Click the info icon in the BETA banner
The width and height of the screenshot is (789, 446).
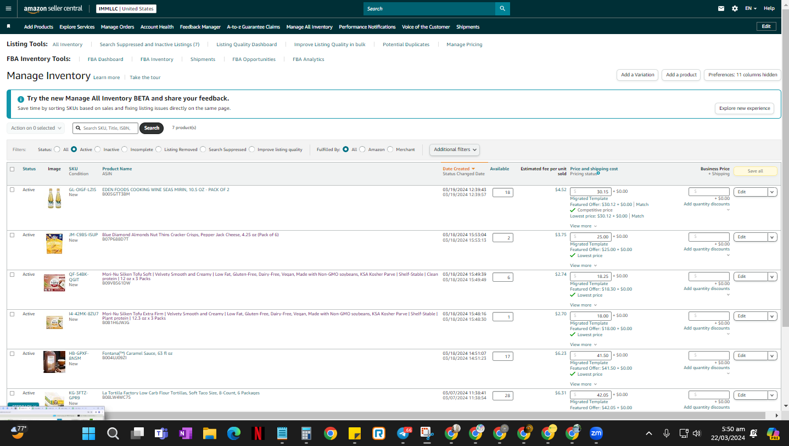[x=21, y=99]
